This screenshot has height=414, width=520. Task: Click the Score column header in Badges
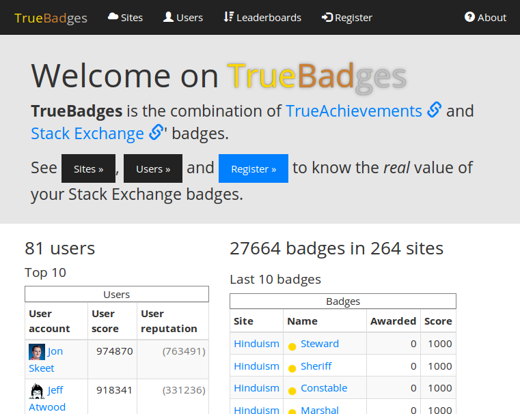click(x=438, y=321)
